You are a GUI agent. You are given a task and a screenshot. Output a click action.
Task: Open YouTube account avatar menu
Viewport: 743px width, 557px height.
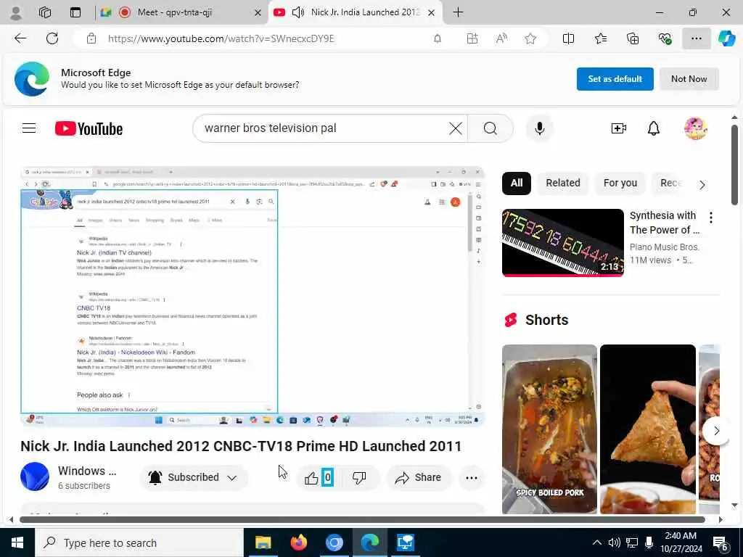pos(696,128)
